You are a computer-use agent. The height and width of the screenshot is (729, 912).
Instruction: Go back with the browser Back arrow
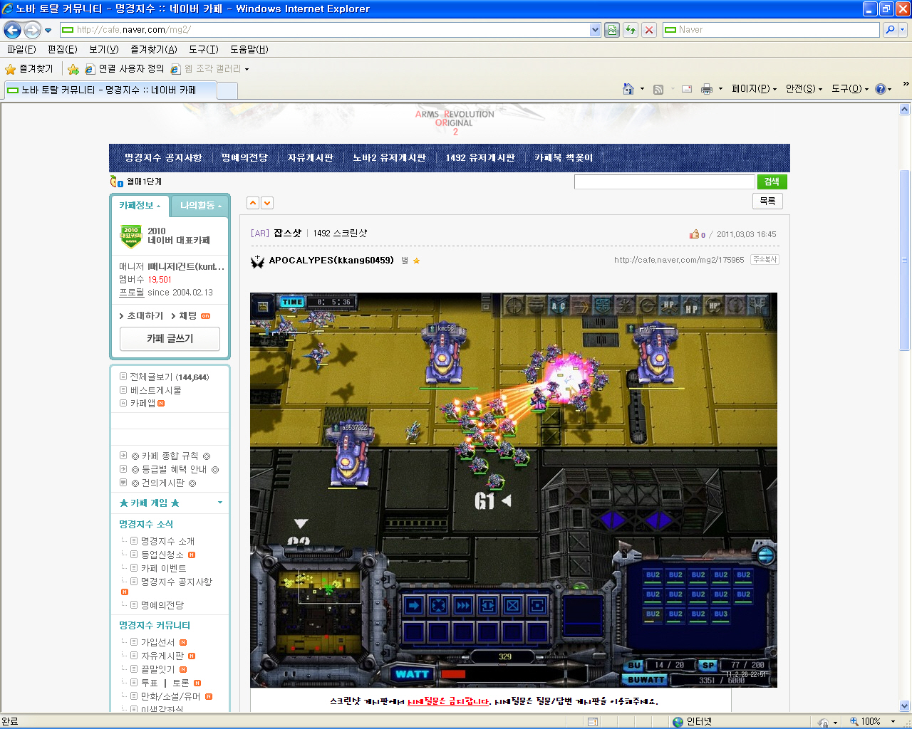tap(12, 30)
